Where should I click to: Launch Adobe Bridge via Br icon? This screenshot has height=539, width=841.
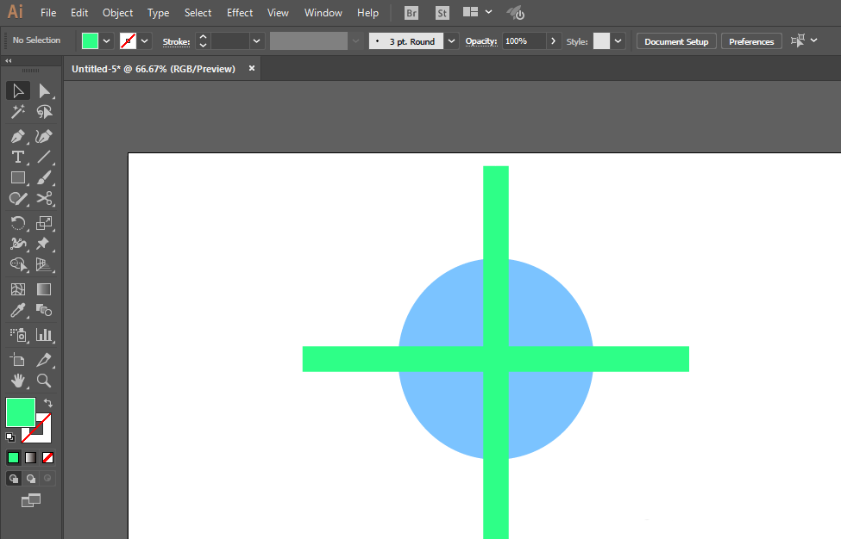[x=411, y=13]
